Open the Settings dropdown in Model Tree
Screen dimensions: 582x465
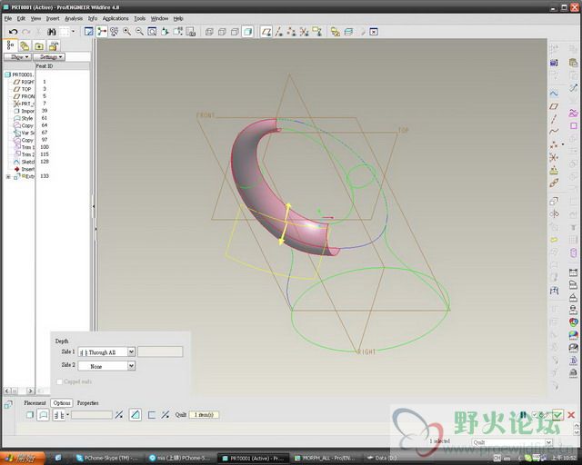click(49, 56)
